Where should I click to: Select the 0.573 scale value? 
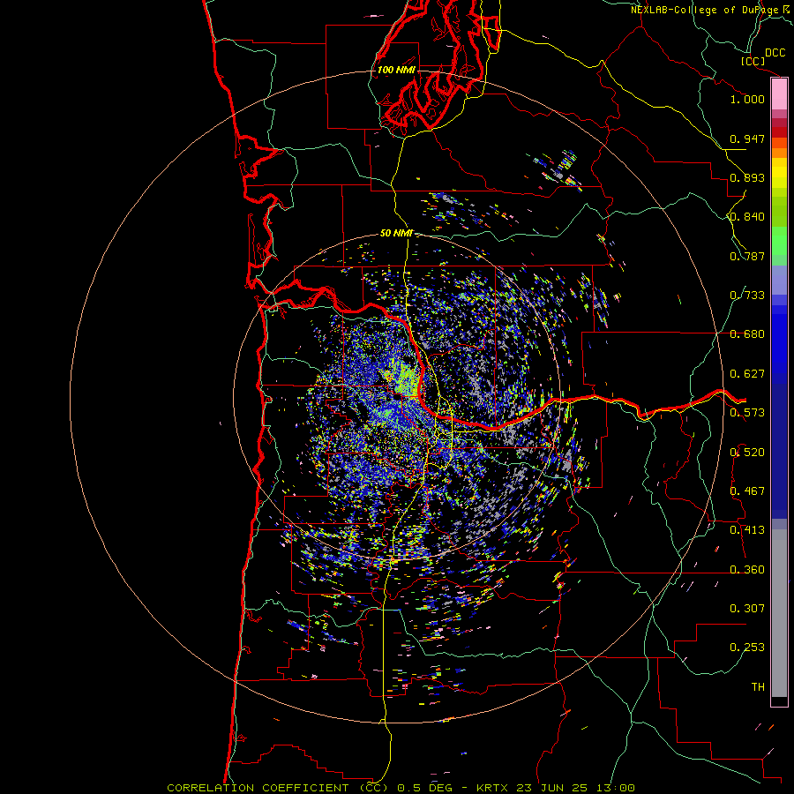747,413
